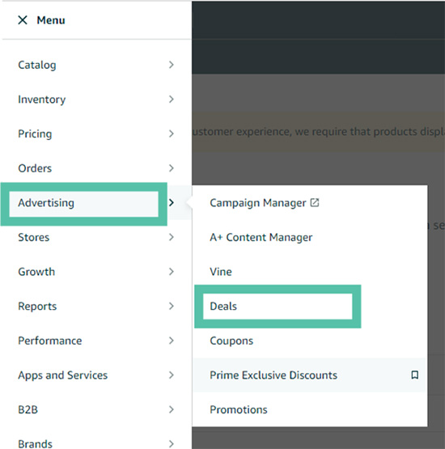Expand the Pricing chevron arrow

(x=172, y=133)
